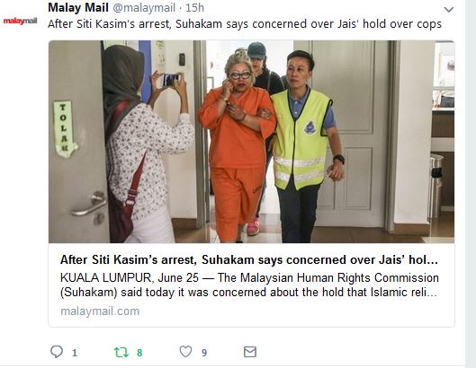Click the malaymail profile avatar logo
476x368 pixels.
pos(20,21)
